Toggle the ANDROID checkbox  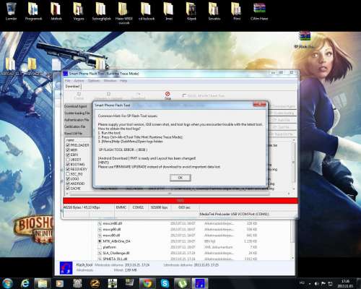point(68,184)
